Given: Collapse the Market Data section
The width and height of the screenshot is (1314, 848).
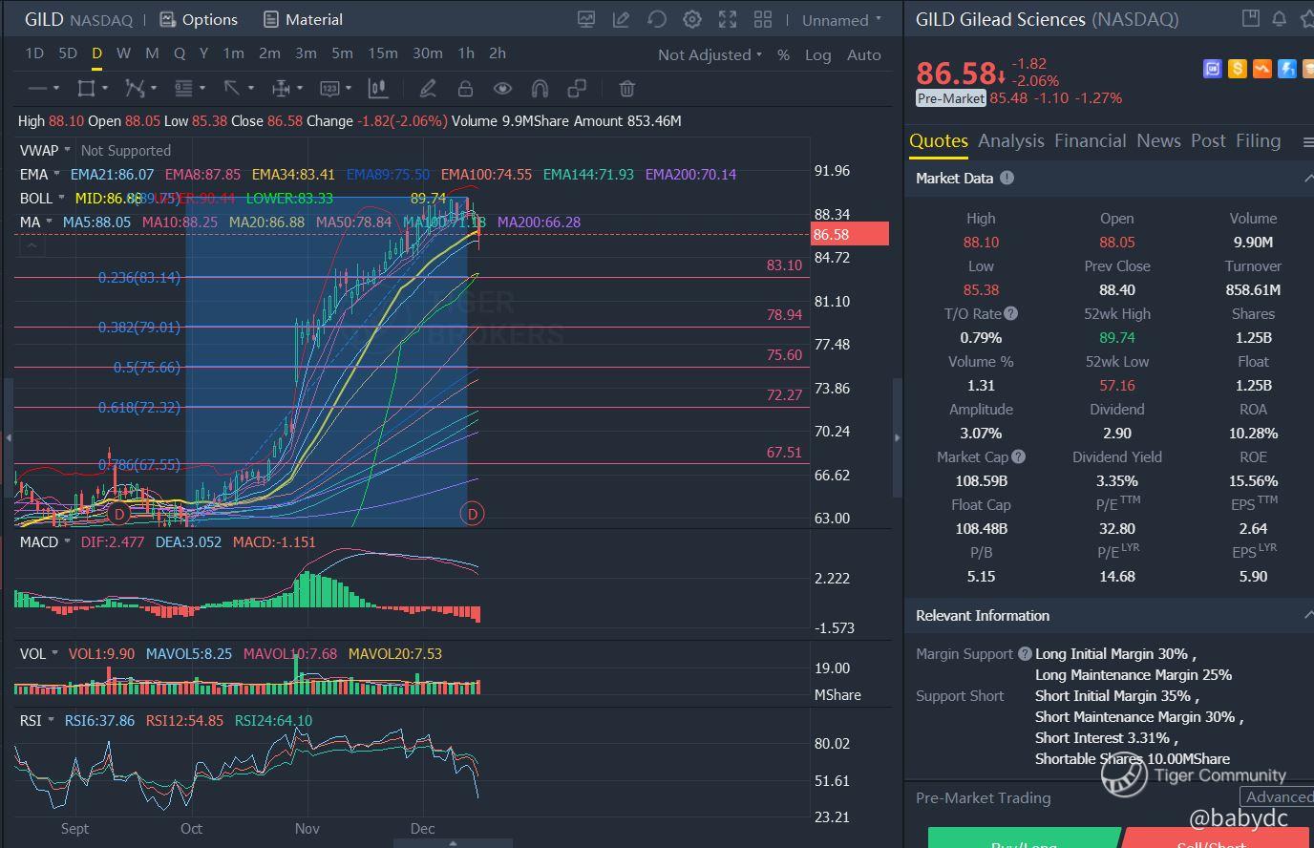Looking at the screenshot, I should tap(1307, 178).
